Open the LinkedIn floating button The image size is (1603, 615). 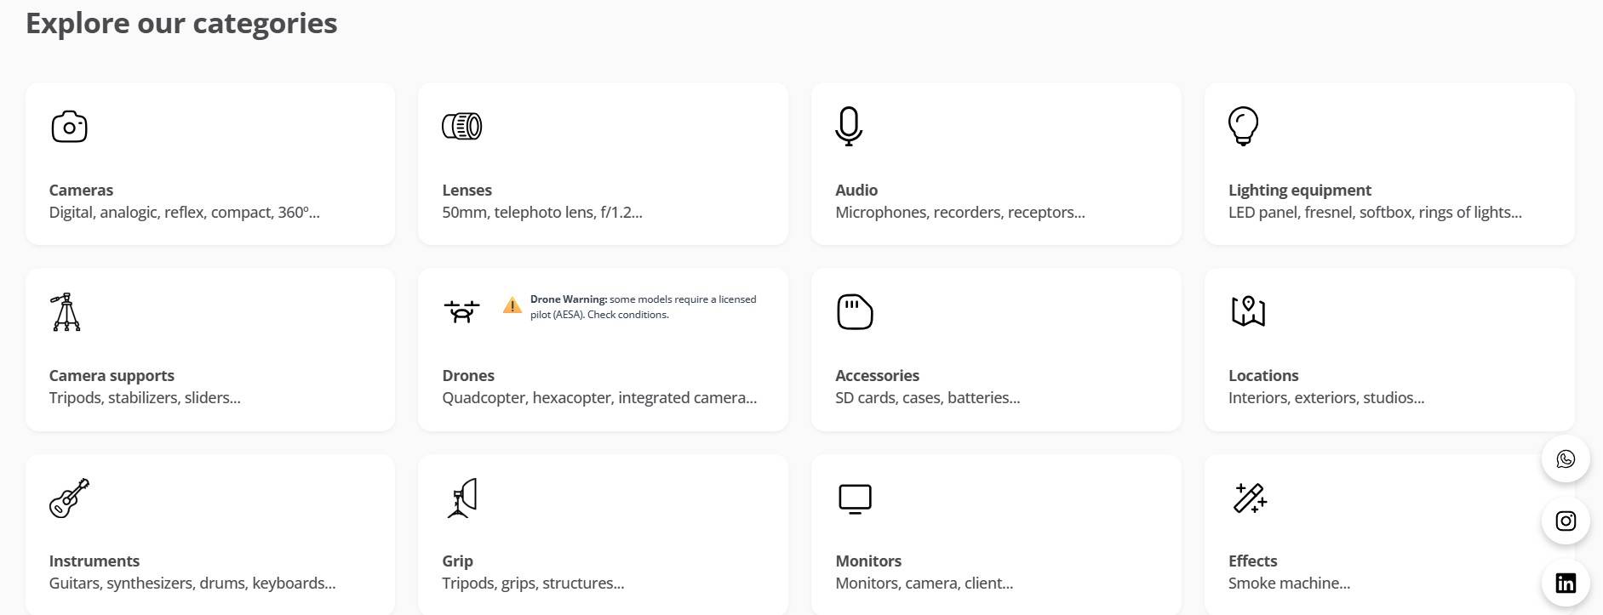point(1566,583)
